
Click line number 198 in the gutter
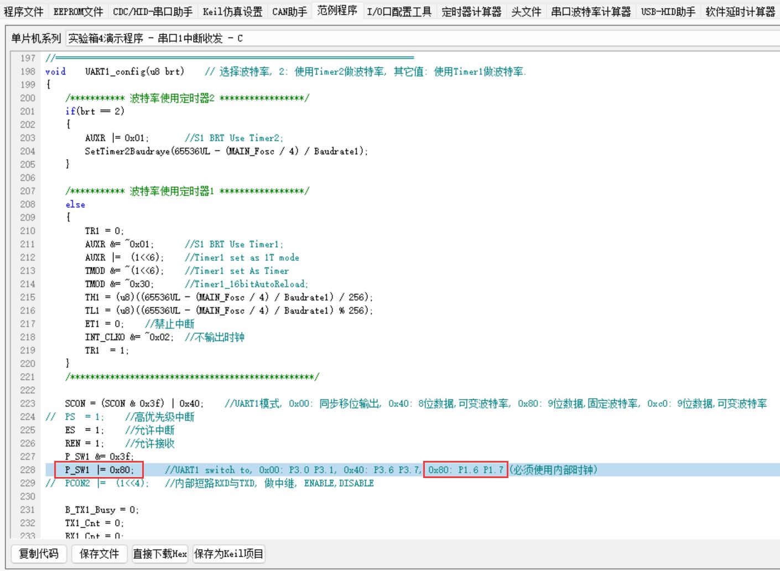(x=28, y=71)
